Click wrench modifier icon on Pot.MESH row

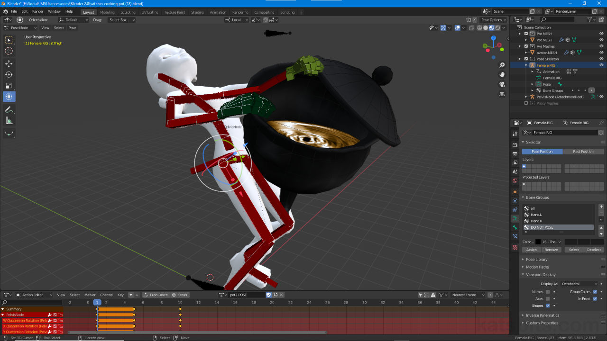561,40
